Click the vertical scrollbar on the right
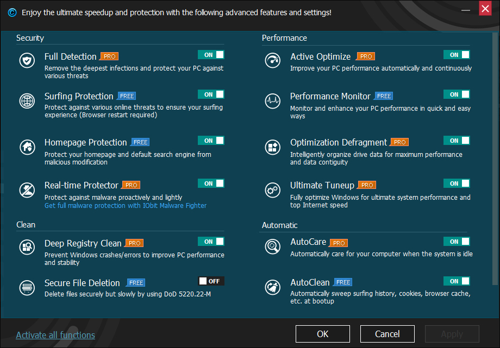Viewport: 500px width, 348px height. click(x=495, y=159)
